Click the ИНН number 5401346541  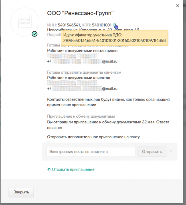coord(69,25)
